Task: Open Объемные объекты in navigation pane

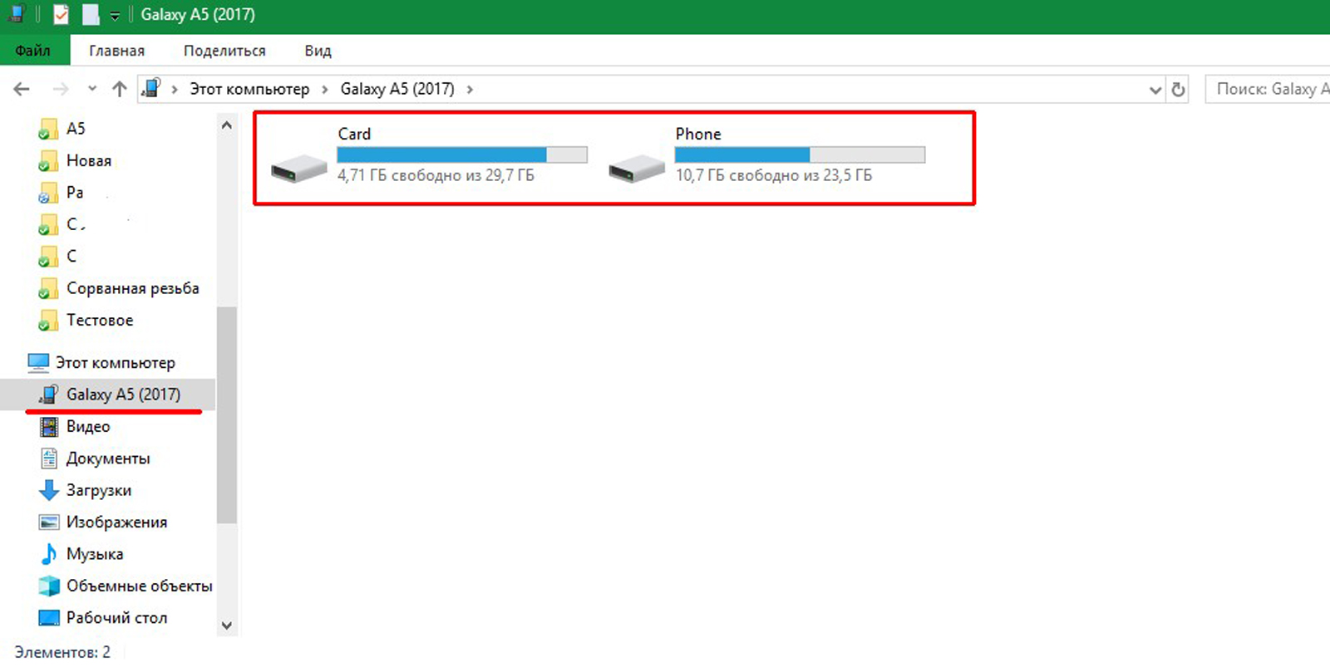Action: click(x=140, y=586)
